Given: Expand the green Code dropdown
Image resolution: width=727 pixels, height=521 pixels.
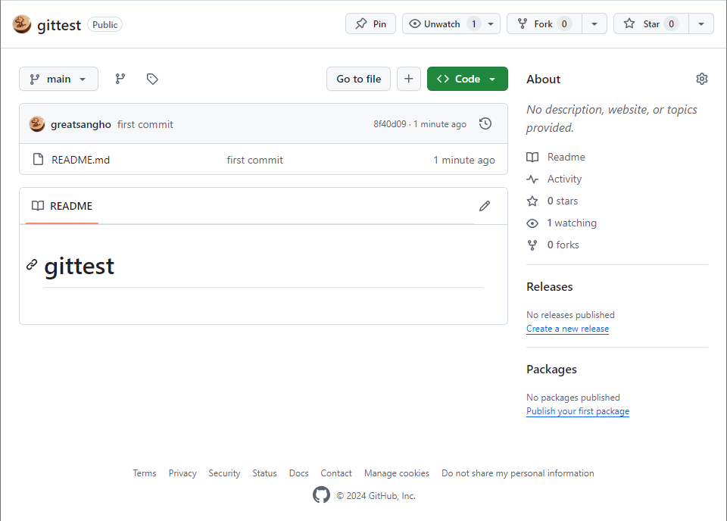Looking at the screenshot, I should pos(467,79).
